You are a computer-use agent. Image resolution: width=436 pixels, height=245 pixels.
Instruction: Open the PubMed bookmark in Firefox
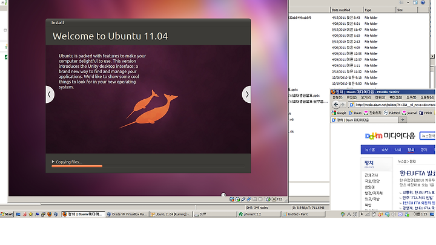click(x=392, y=113)
